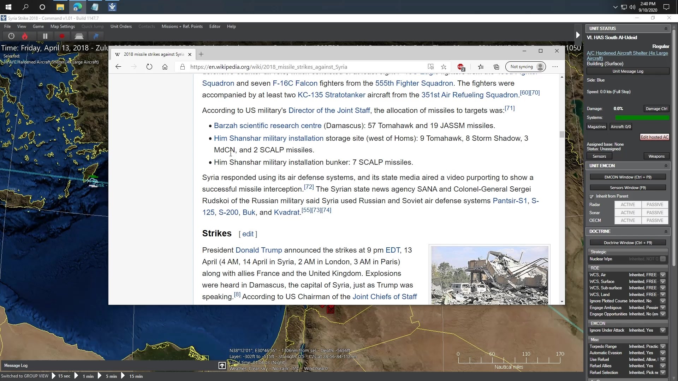Click the stacked layers toolbar icon

79,36
